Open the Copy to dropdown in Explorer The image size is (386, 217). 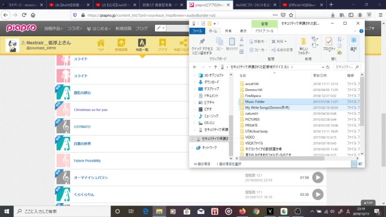pyautogui.click(x=258, y=49)
